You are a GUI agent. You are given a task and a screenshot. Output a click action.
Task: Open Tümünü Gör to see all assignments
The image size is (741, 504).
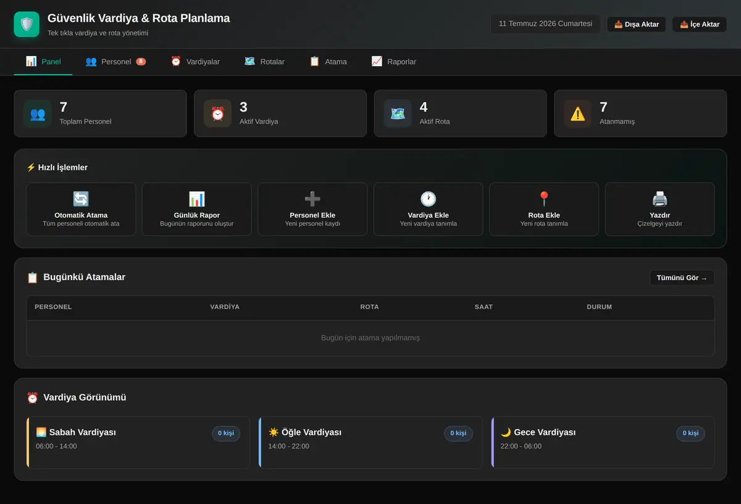[x=682, y=278]
